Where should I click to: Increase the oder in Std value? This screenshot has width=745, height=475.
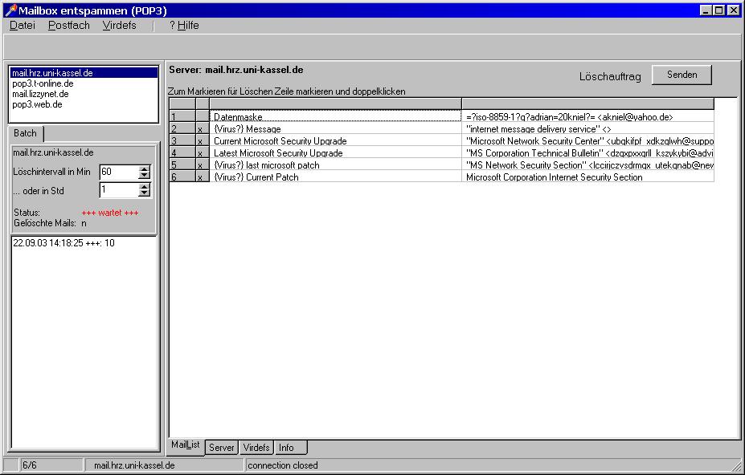click(x=145, y=186)
